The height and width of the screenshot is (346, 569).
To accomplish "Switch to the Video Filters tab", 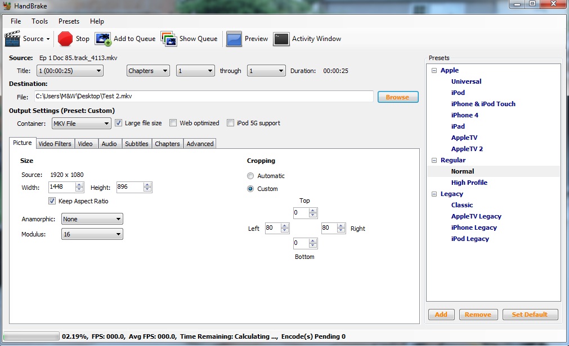I will coord(55,144).
